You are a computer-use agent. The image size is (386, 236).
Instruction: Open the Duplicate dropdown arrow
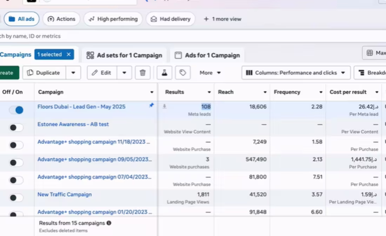(73, 73)
